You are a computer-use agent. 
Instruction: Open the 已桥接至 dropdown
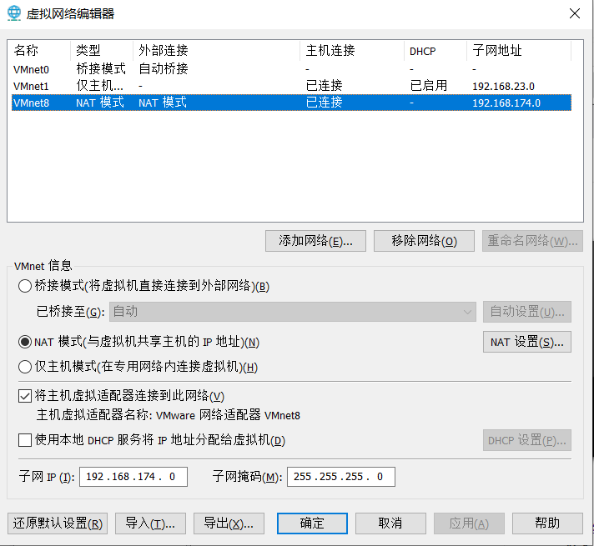pos(293,312)
